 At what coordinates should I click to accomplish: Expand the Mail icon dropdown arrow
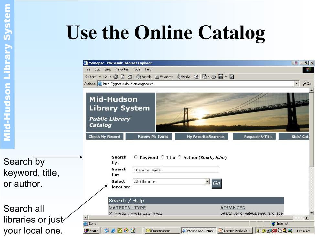[208, 77]
